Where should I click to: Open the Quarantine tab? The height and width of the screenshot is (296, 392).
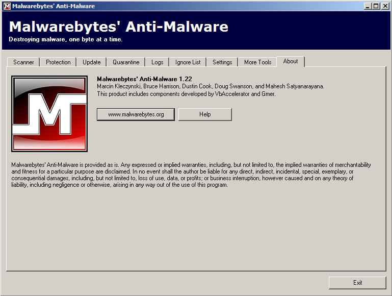(126, 62)
